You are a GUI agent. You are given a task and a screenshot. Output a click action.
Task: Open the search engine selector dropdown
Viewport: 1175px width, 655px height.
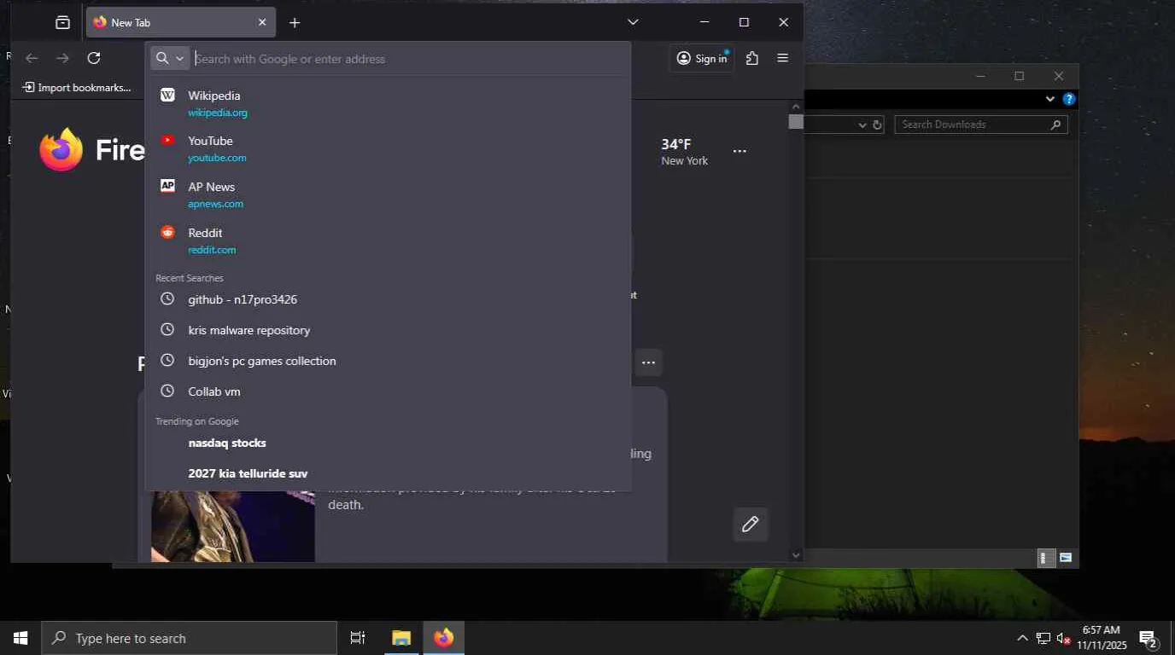pyautogui.click(x=170, y=58)
